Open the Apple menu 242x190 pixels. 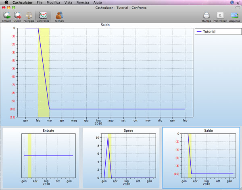[6, 2]
